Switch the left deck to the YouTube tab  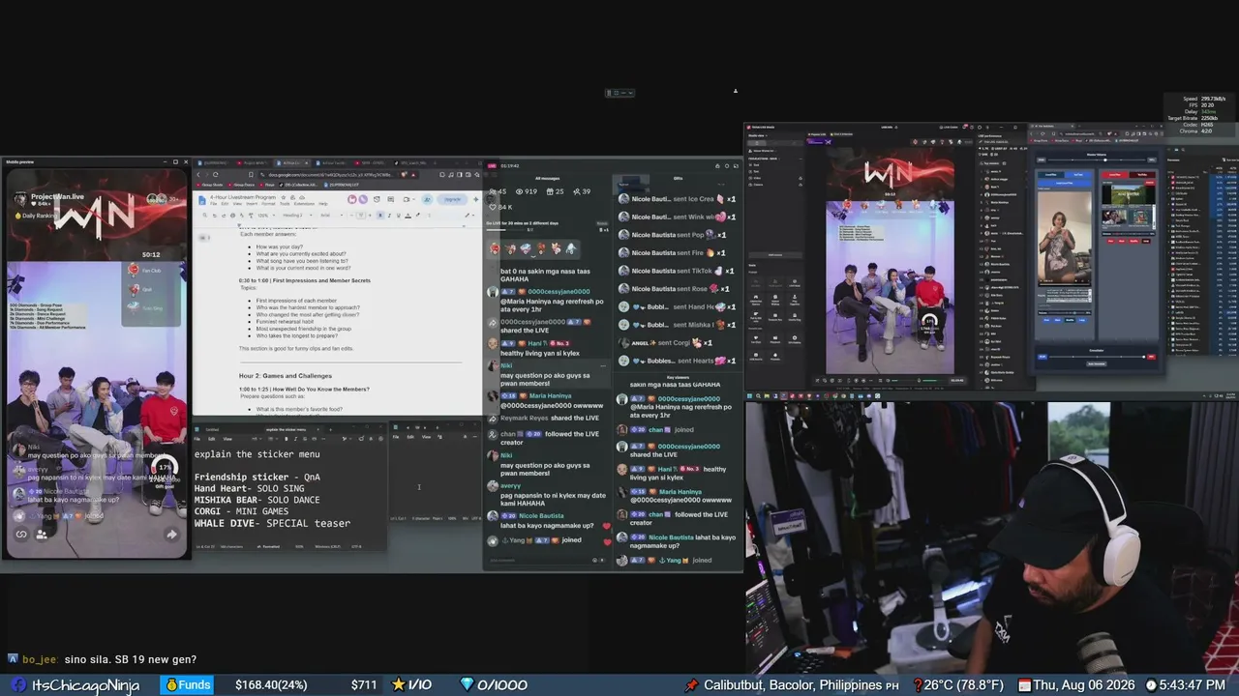(x=1078, y=174)
